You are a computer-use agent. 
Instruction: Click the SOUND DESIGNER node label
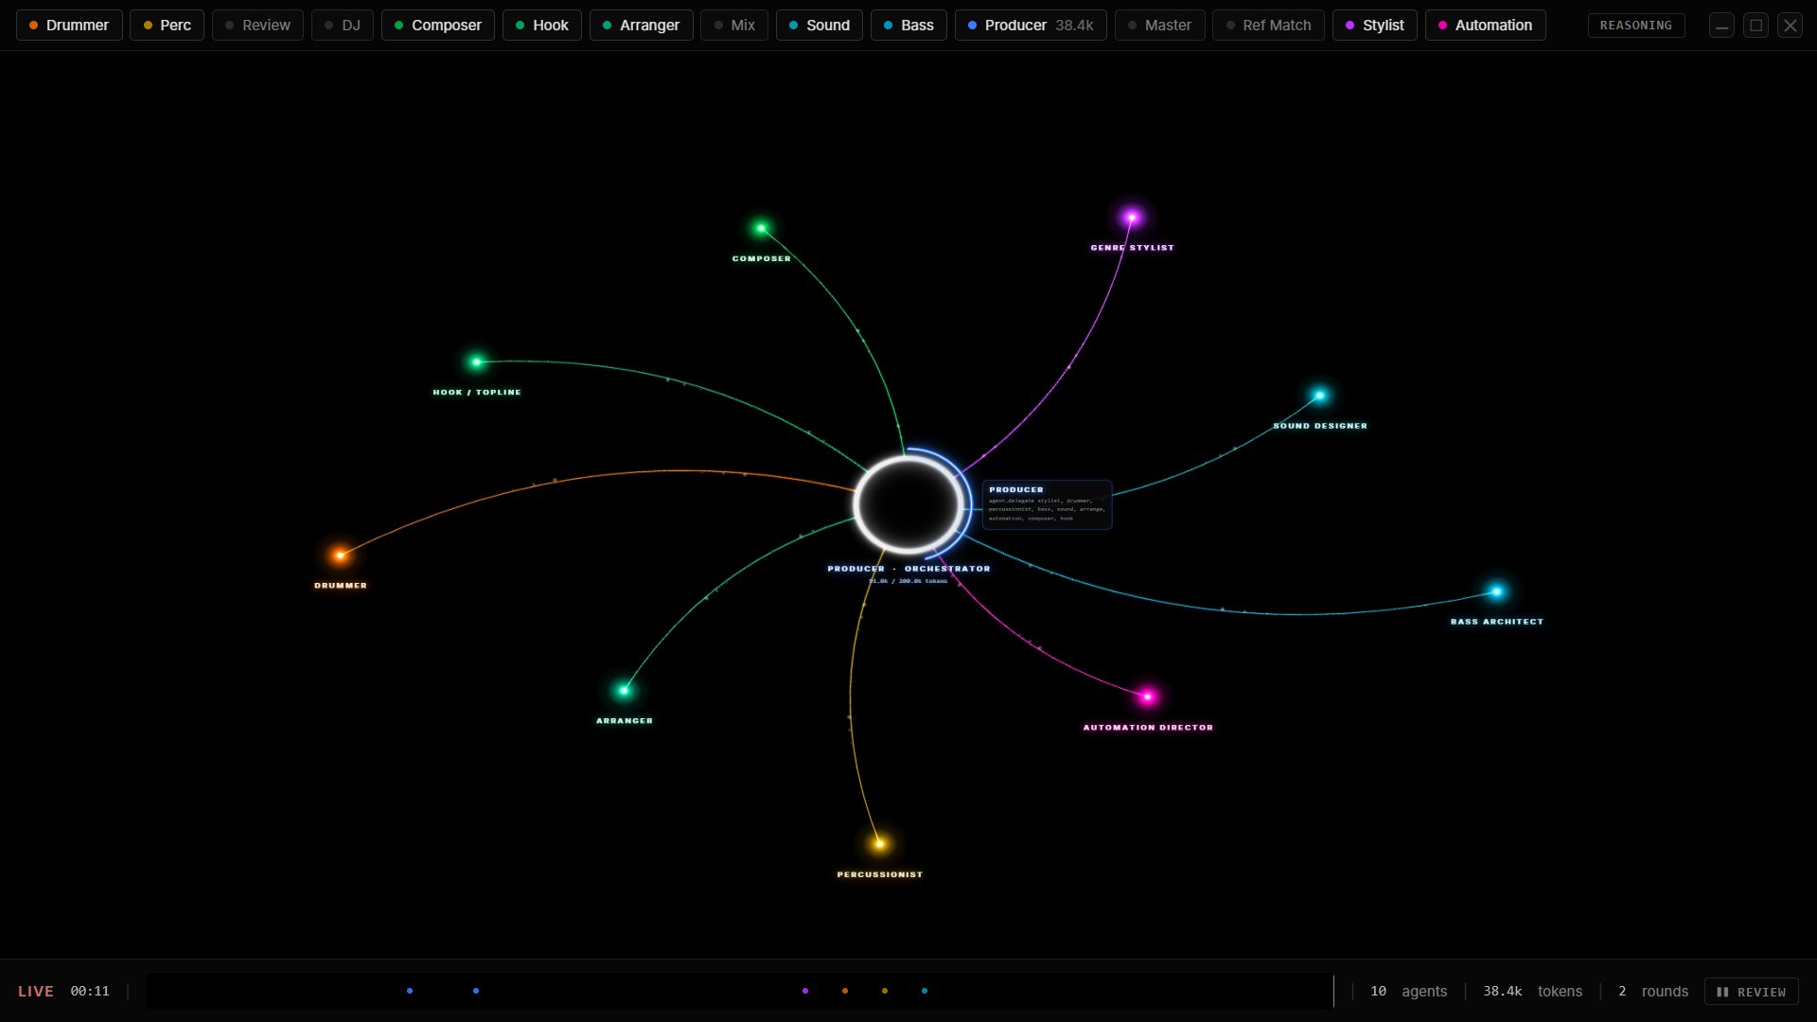(x=1320, y=426)
